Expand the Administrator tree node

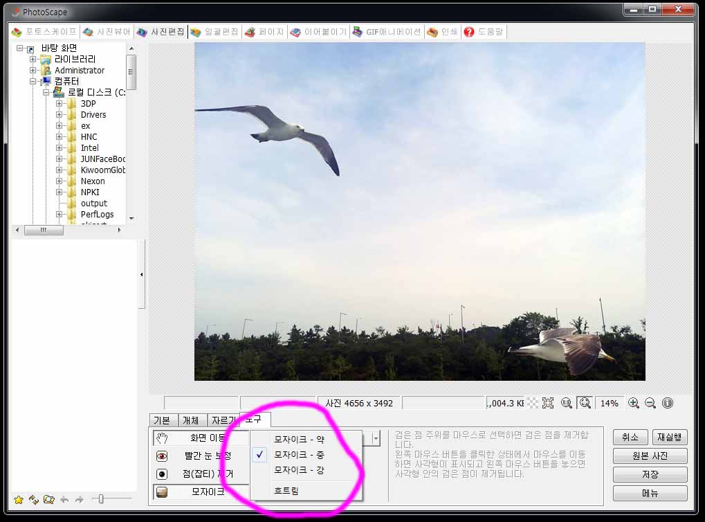coord(33,70)
